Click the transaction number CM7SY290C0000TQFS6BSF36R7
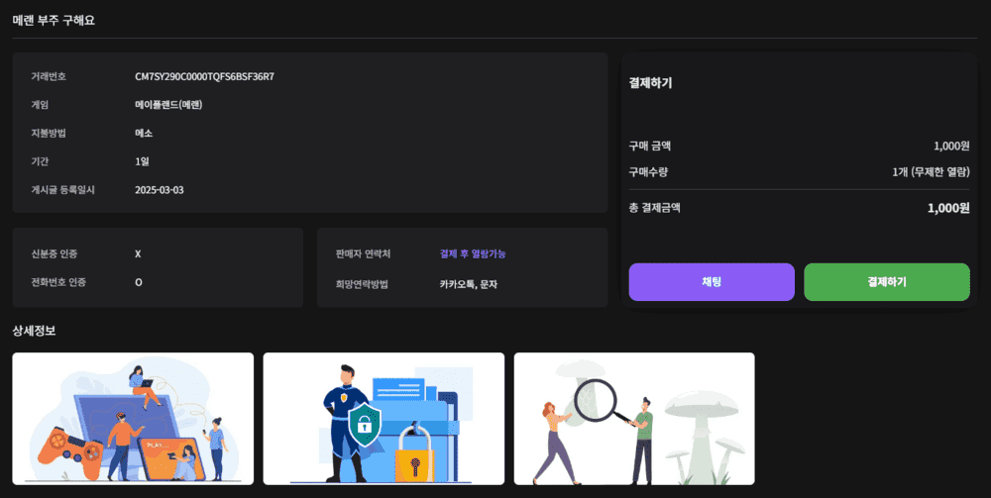This screenshot has width=991, height=498. (x=204, y=76)
